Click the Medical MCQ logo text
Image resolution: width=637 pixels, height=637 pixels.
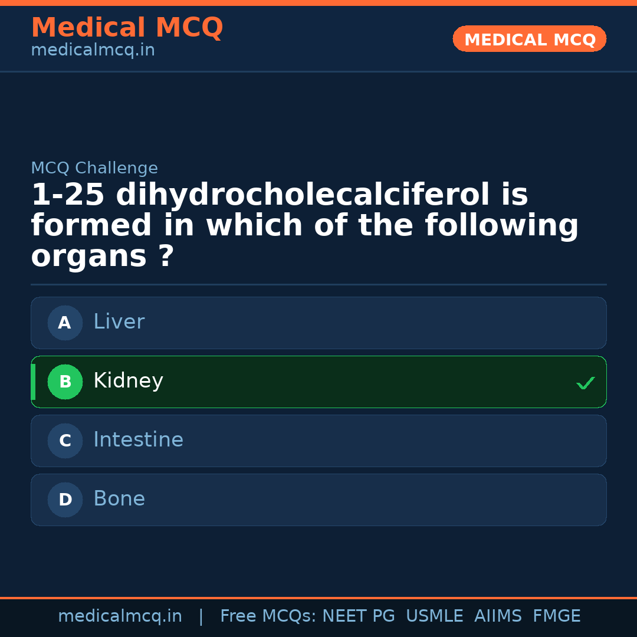tap(127, 28)
